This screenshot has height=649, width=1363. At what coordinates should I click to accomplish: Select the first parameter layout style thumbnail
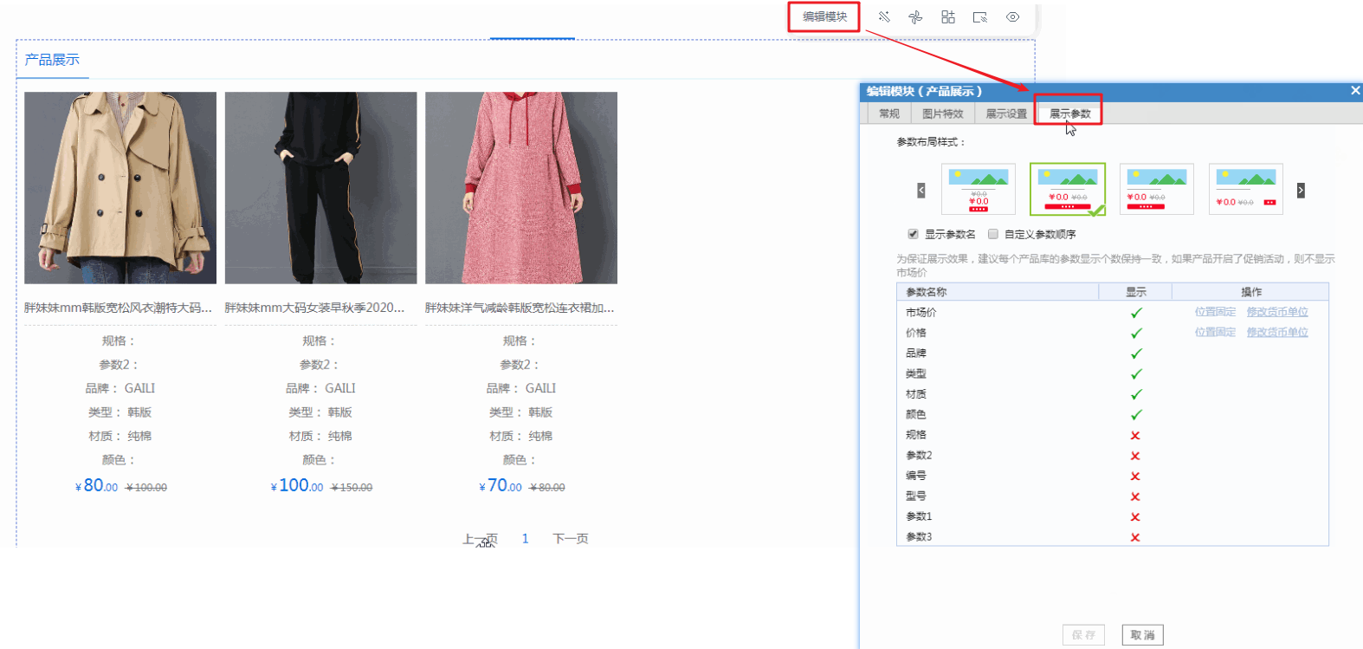click(x=978, y=189)
